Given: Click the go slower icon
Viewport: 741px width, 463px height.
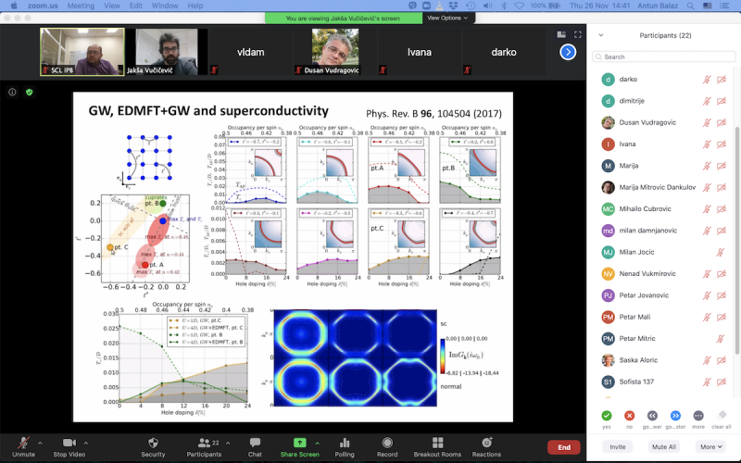Looking at the screenshot, I should pos(652,416).
